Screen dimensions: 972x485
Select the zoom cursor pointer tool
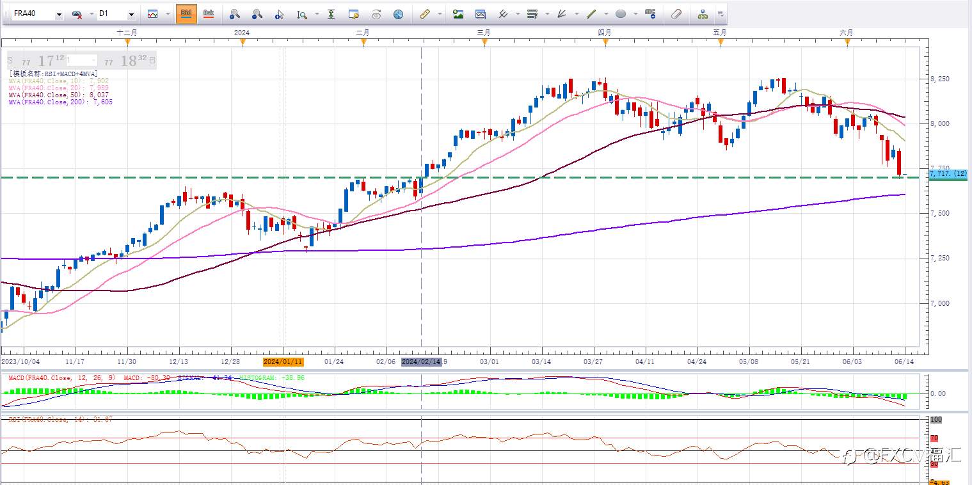(280, 14)
